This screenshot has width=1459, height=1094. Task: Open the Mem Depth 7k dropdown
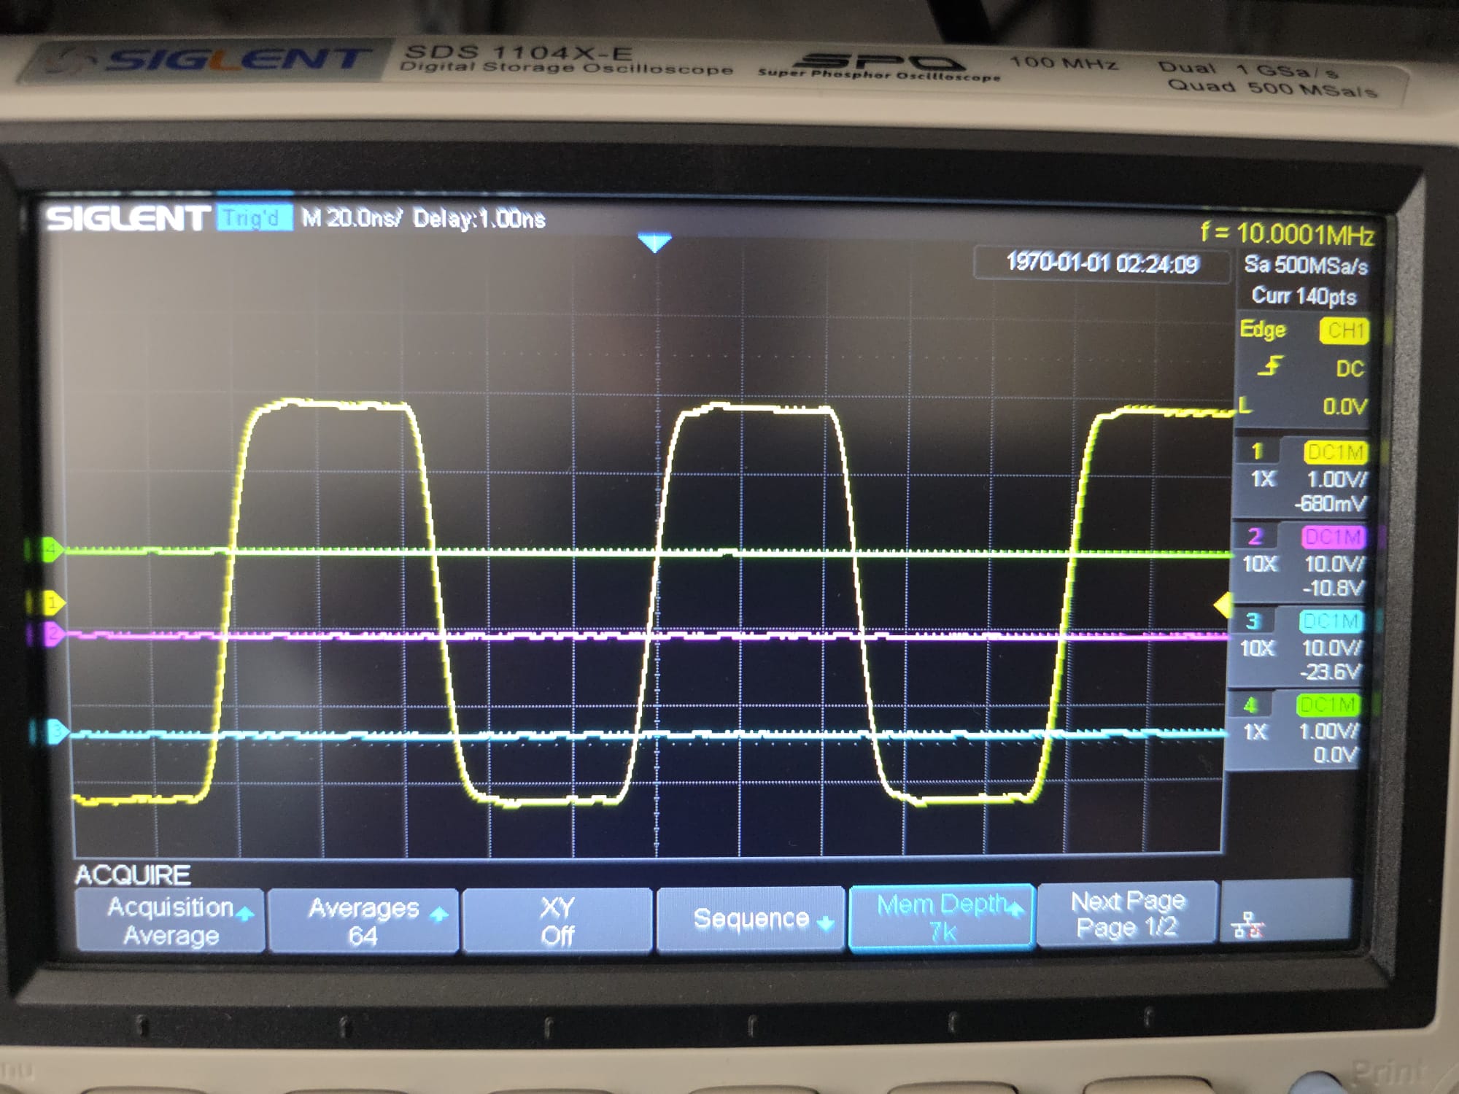click(x=942, y=918)
